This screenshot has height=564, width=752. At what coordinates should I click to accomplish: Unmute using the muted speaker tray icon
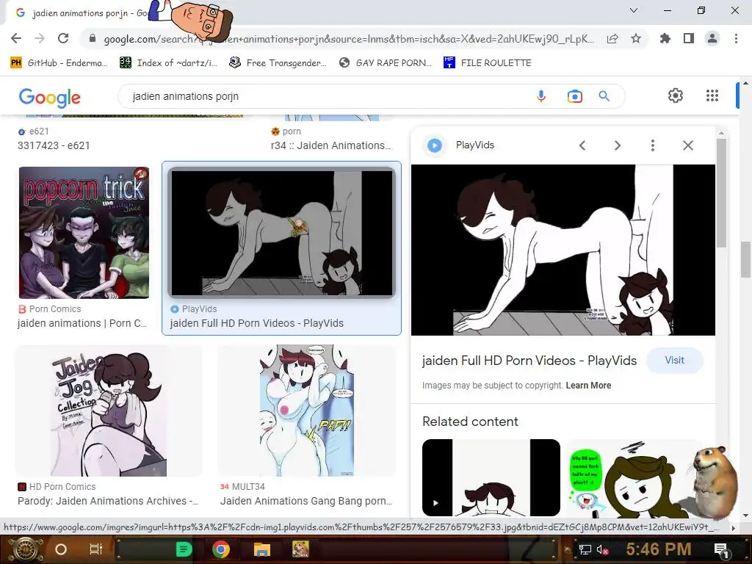coord(603,549)
